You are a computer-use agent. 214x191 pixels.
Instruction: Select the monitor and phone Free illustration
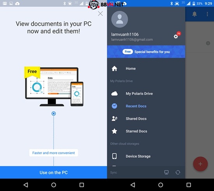pos(54,87)
